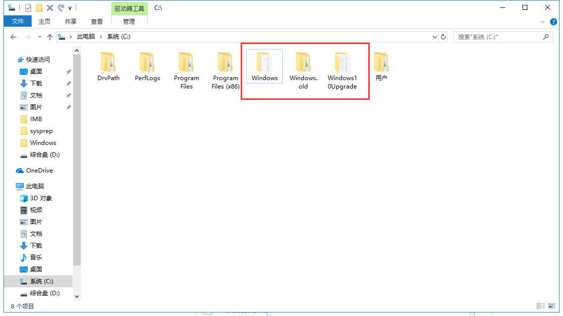Click the 驱动器工具 contextual tab
Image resolution: width=563 pixels, height=316 pixels.
coord(130,8)
